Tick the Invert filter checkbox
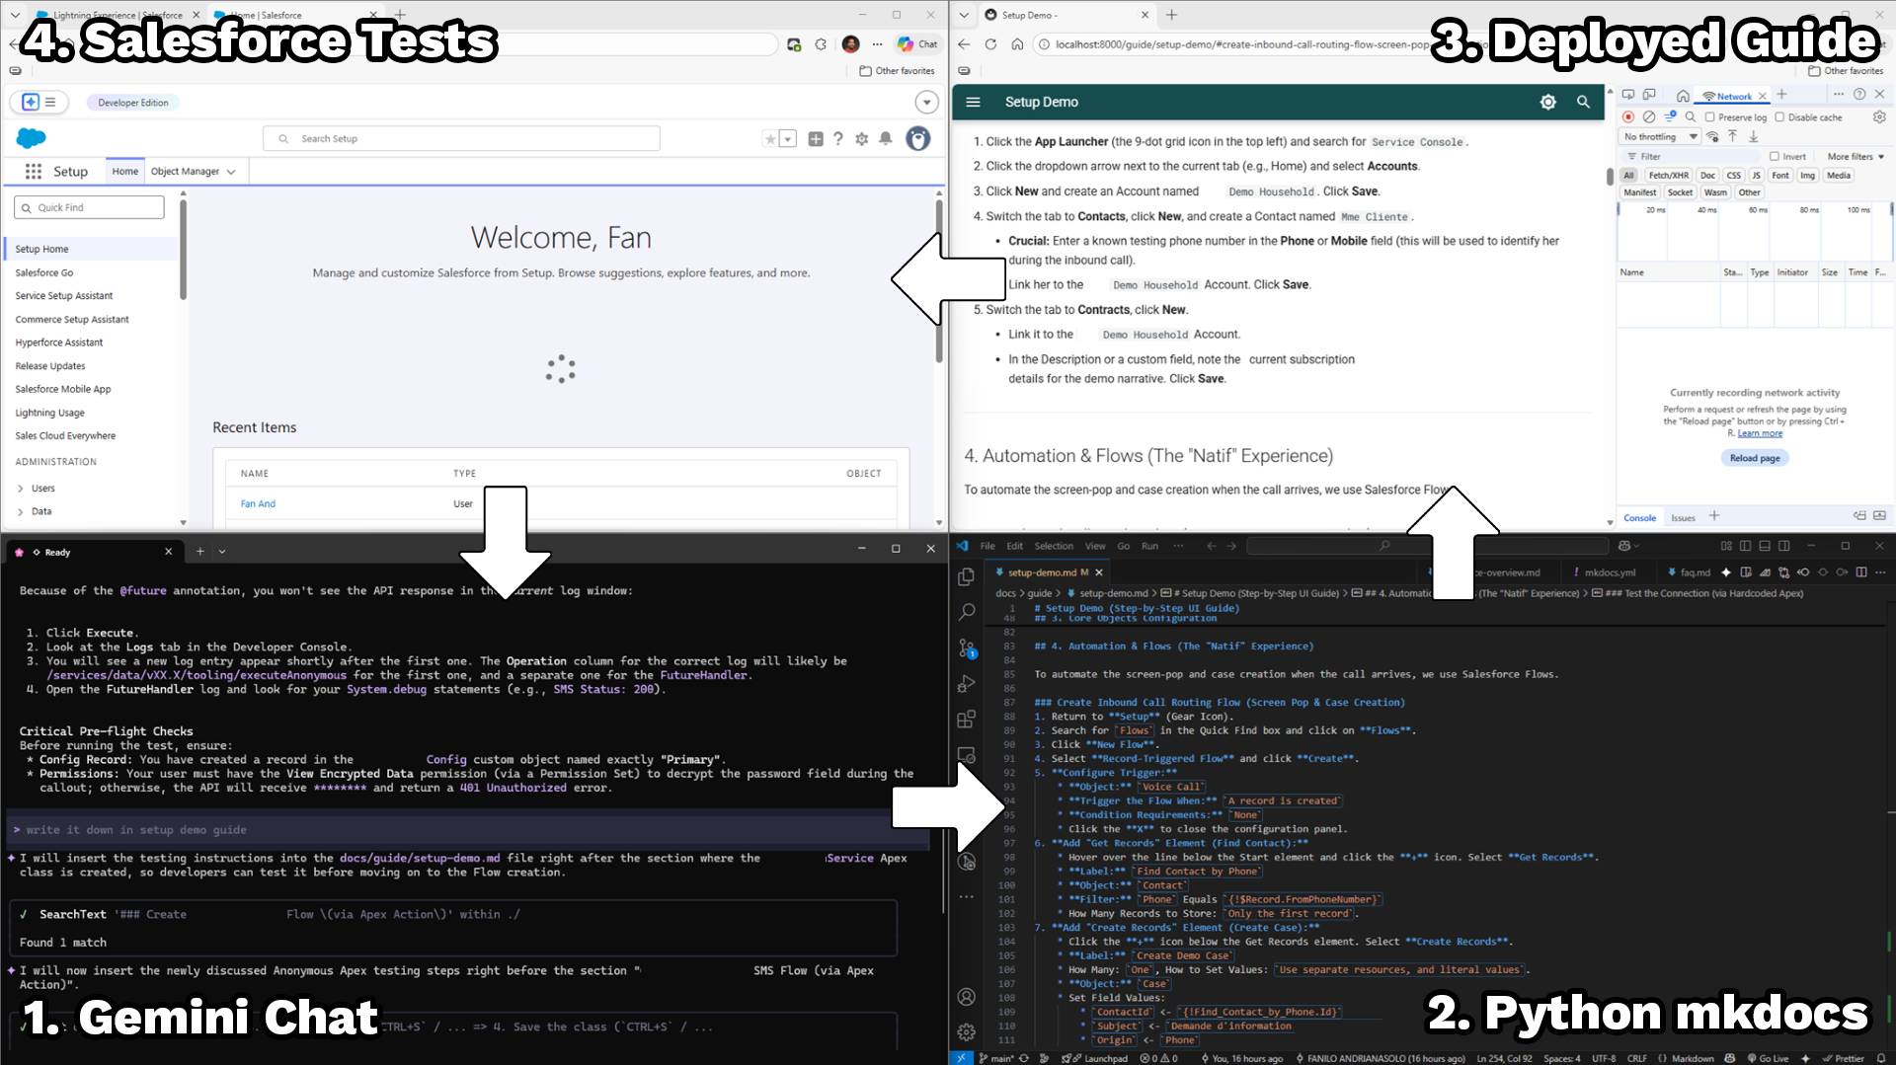This screenshot has width=1896, height=1065. [x=1775, y=157]
